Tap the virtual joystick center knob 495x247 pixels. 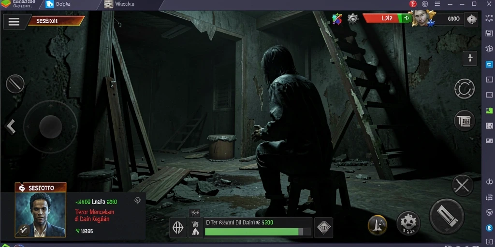tap(50, 127)
